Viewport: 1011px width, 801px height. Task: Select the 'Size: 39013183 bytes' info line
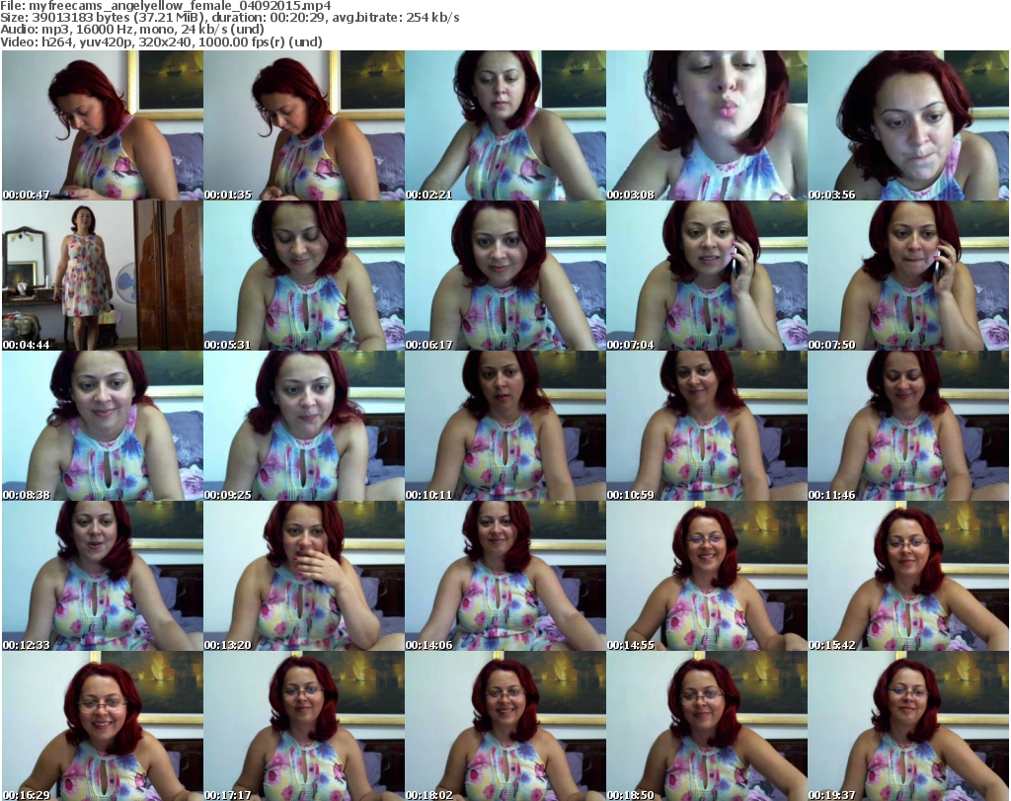click(x=229, y=18)
